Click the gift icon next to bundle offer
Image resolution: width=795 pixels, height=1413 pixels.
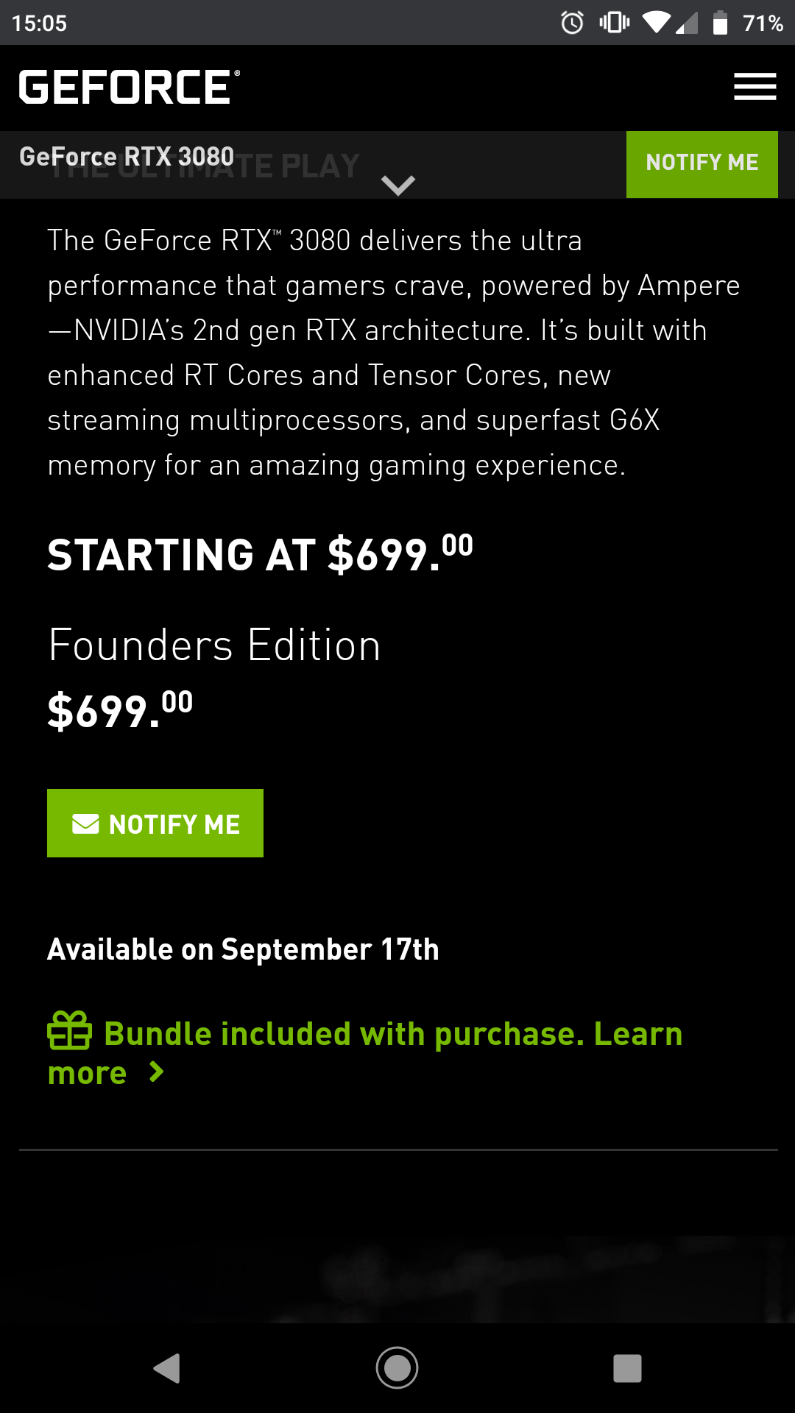tap(68, 1032)
